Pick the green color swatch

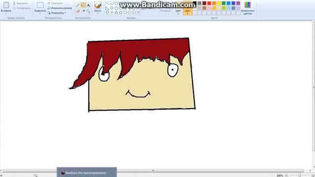coord(223,3)
